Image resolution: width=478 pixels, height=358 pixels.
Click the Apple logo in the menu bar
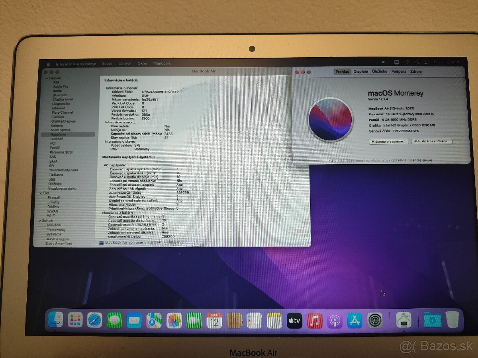click(x=49, y=63)
